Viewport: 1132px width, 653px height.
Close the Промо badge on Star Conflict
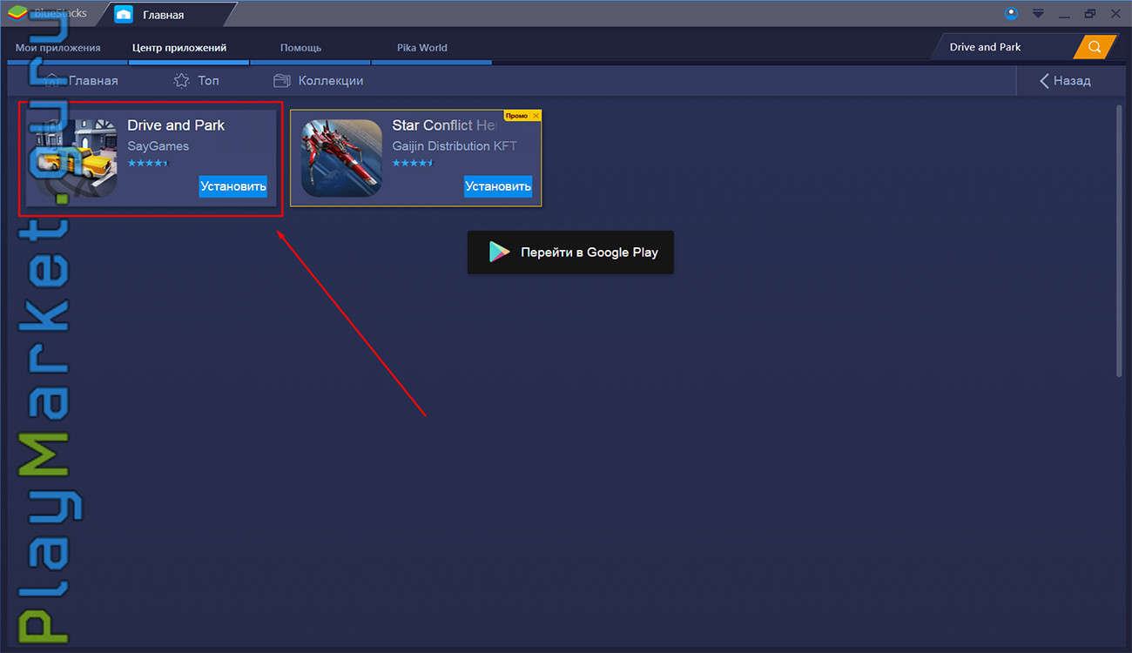pos(536,116)
